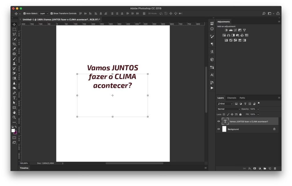Select the text layer thumbnail

(225, 121)
